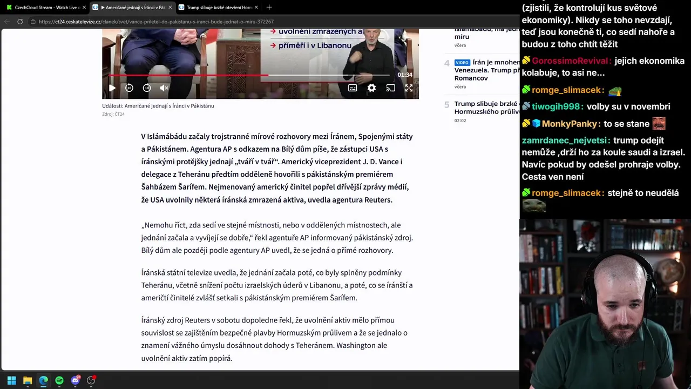The width and height of the screenshot is (691, 389).
Task: Click badge icon next to GorossimoRevival
Action: [x=526, y=61]
